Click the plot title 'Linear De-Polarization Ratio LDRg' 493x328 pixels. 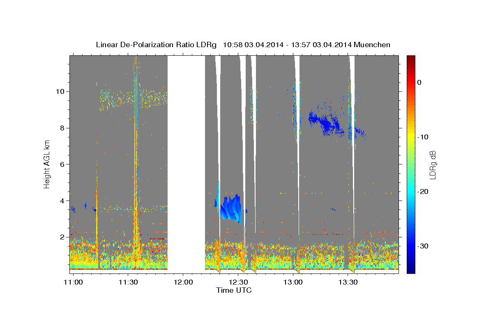tap(156, 45)
